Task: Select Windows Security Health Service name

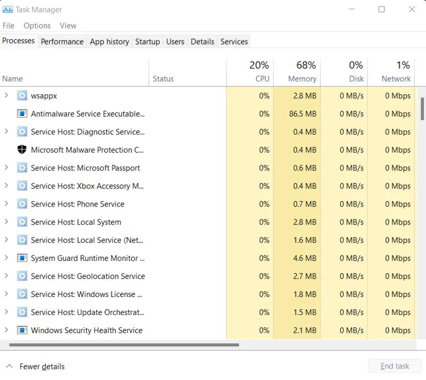Action: click(x=86, y=331)
